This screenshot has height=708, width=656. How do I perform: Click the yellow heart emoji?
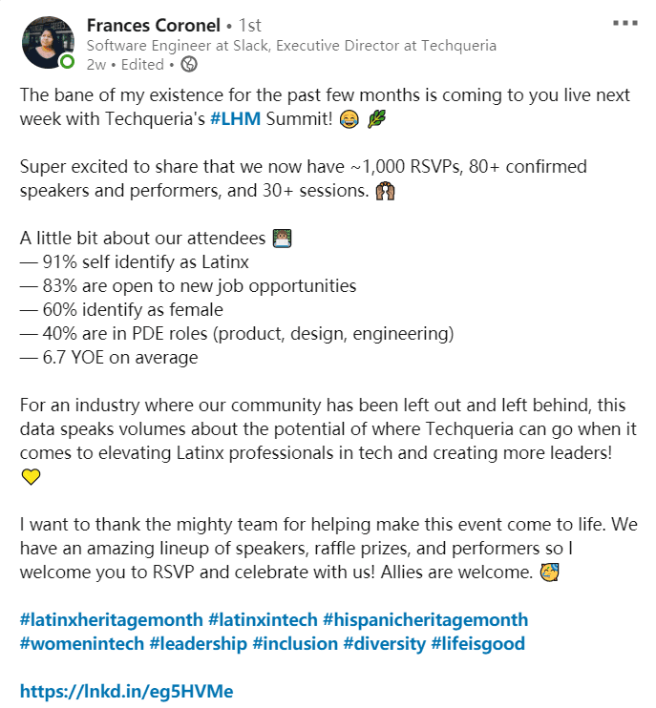point(31,477)
